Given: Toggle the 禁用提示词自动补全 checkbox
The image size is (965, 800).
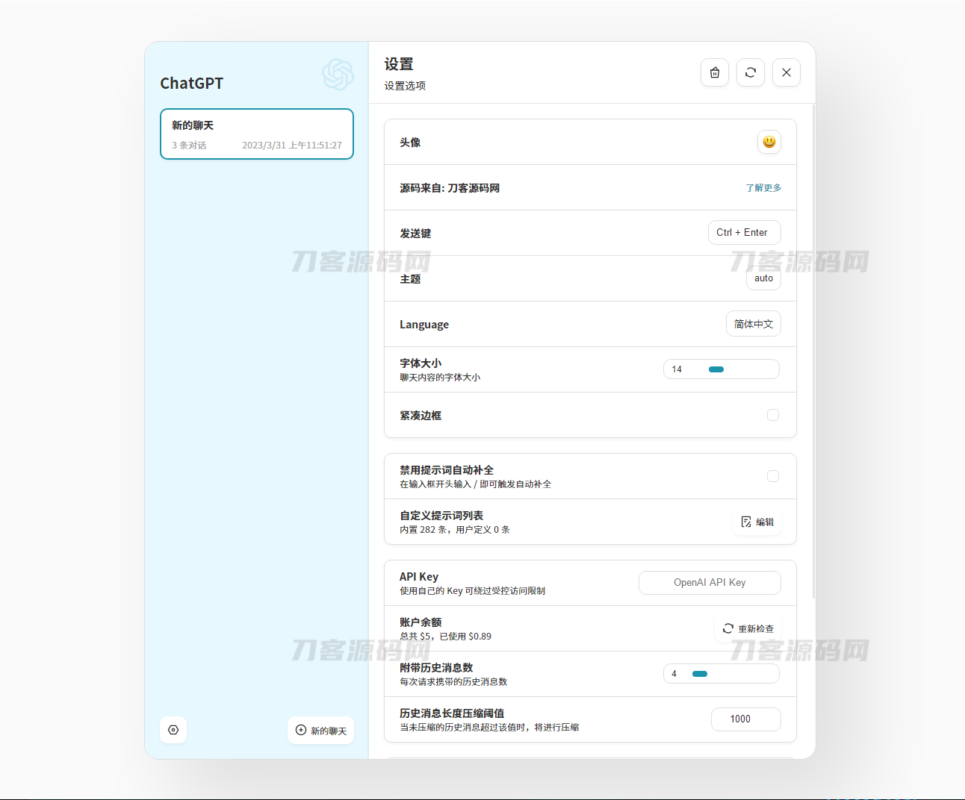Looking at the screenshot, I should [x=773, y=476].
